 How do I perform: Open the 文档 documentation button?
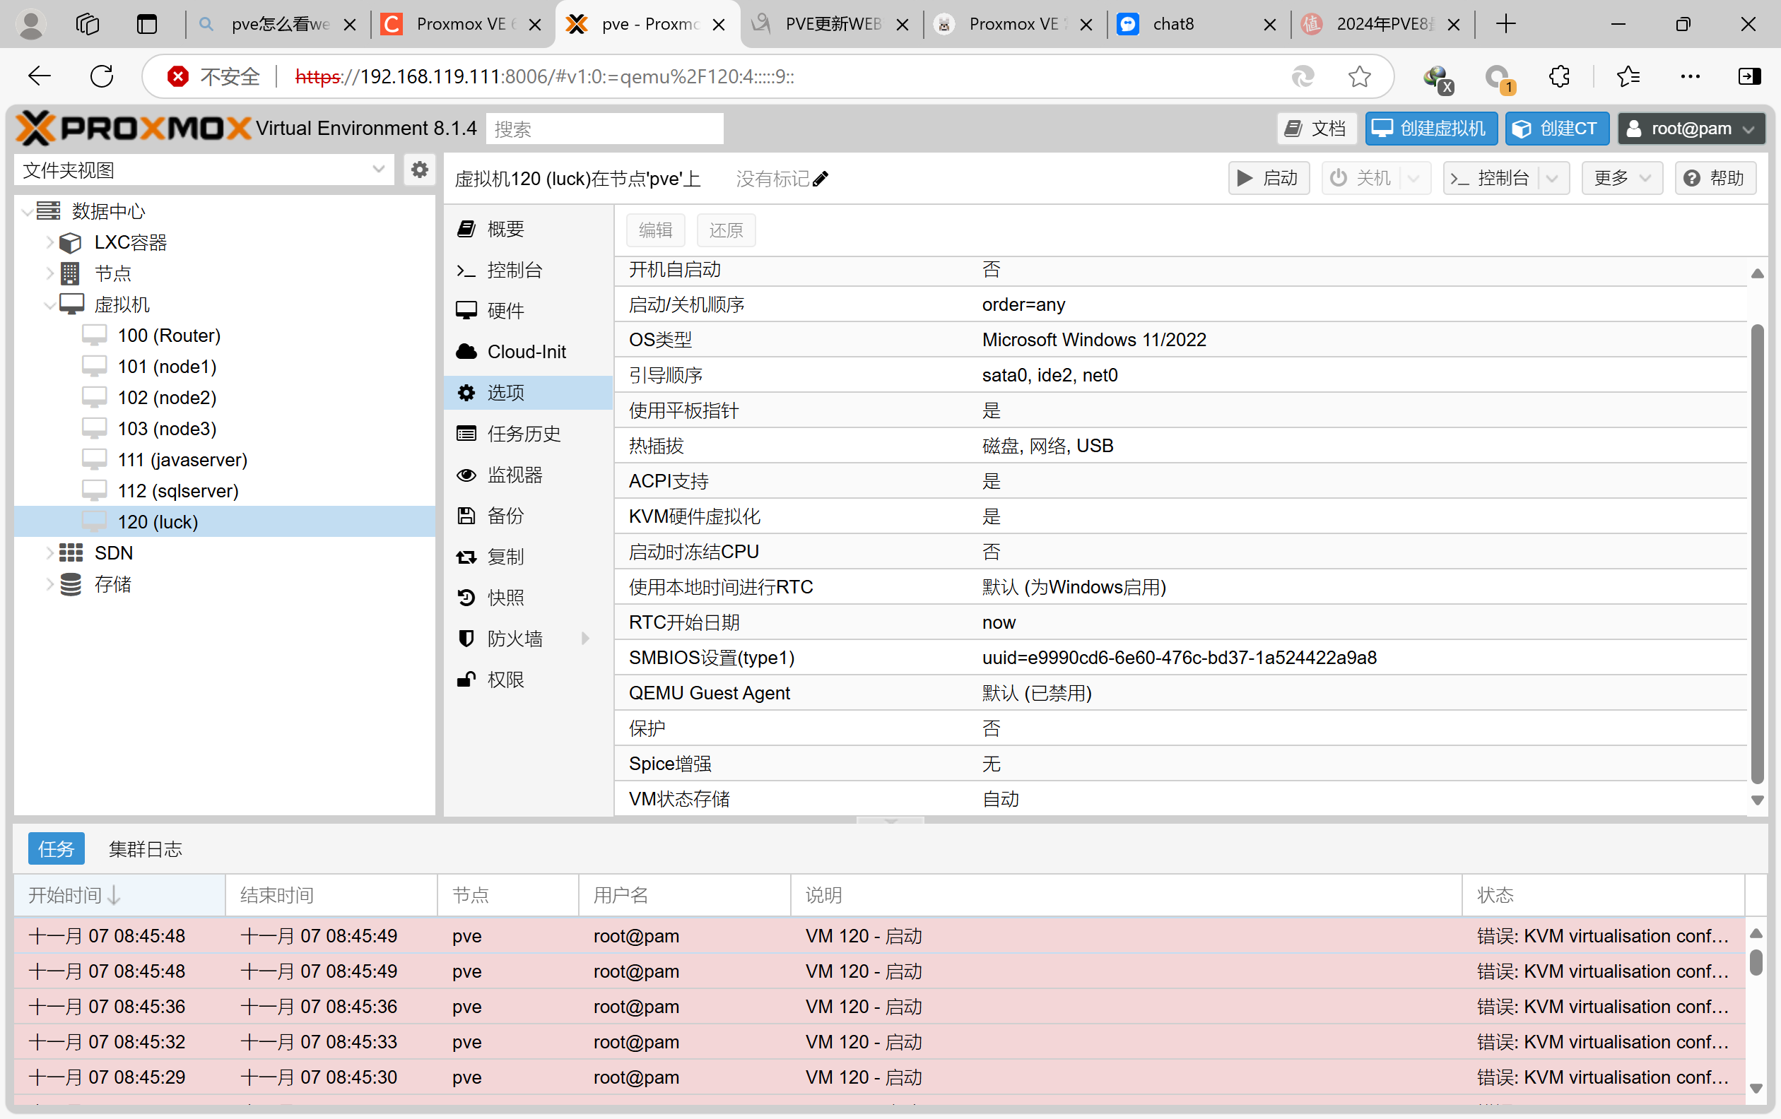click(x=1317, y=129)
